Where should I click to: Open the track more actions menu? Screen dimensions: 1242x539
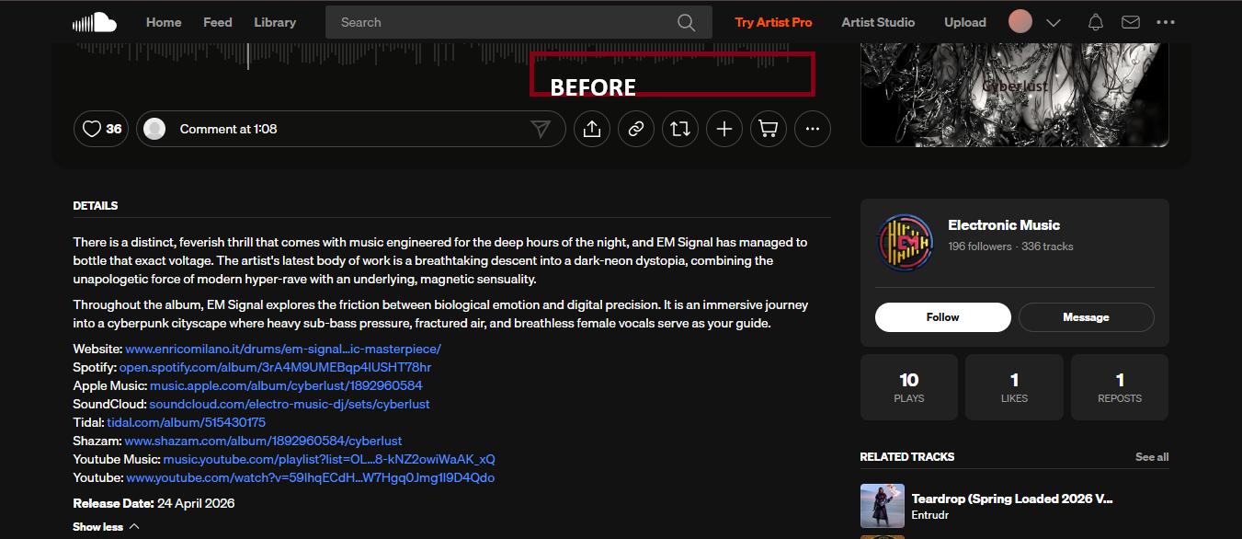click(813, 129)
